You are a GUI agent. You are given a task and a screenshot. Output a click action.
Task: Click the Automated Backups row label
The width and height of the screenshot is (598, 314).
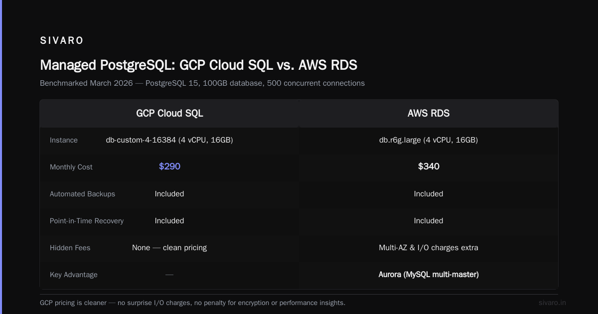[82, 194]
